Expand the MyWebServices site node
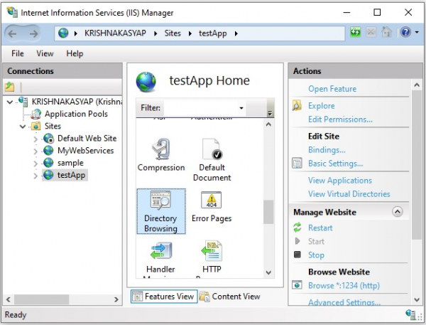Screen dimensions: 426x325 tap(35, 151)
